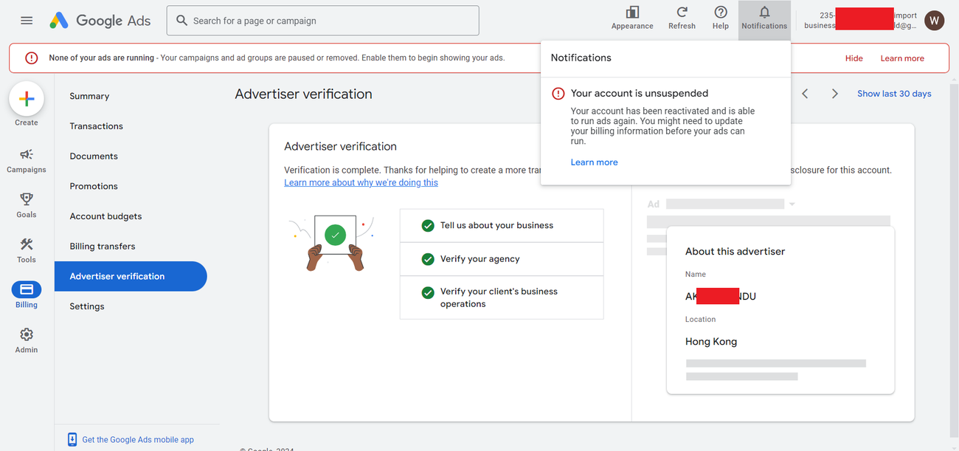Go to the next date range arrow

(x=834, y=94)
